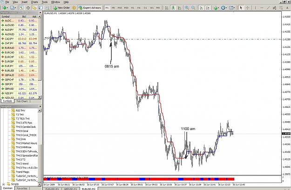This screenshot has height=190, width=291.
Task: Toggle the Navigator star-folder icon
Action: pyautogui.click(x=34, y=8)
